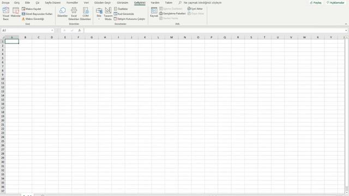The image size is (349, 196).
Task: Click the Paylaş button
Action: [316, 3]
